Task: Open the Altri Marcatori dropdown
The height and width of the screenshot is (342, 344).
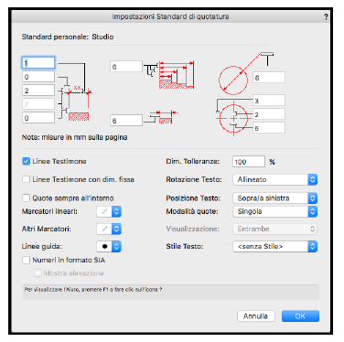Action: point(109,229)
